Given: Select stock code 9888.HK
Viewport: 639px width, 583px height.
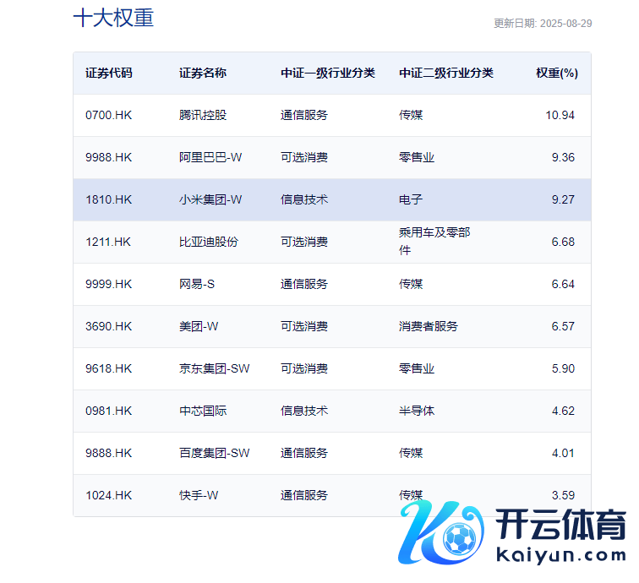Looking at the screenshot, I should [109, 453].
